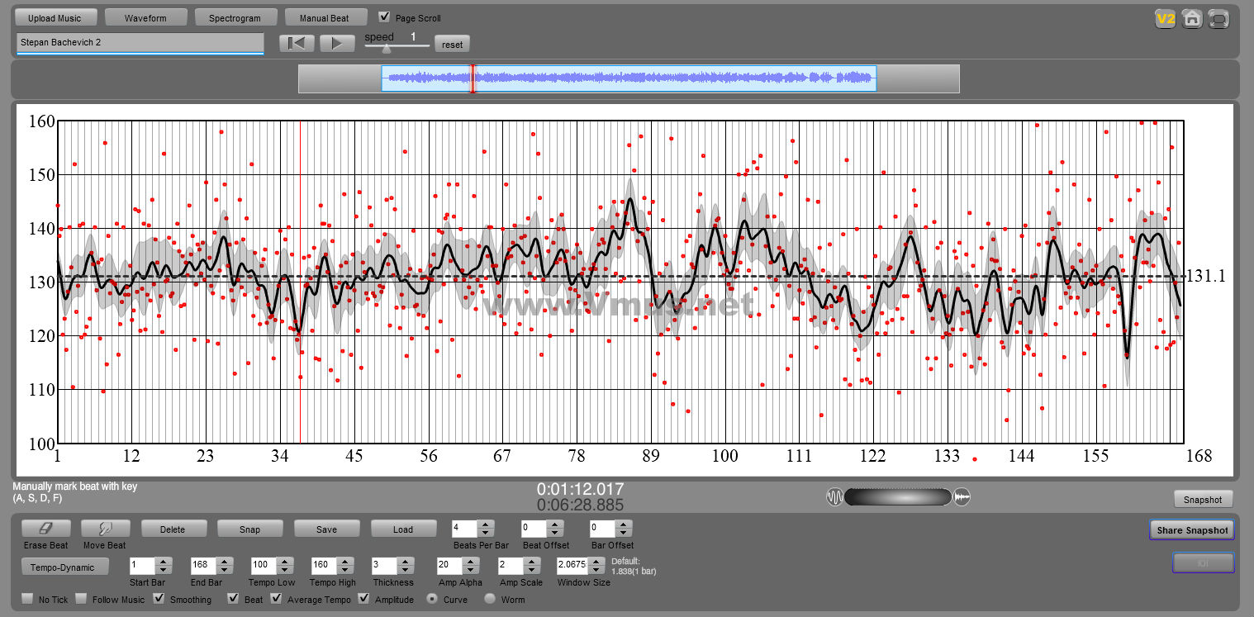1254x617 pixels.
Task: Disable the Smoothing checkbox
Action: point(159,599)
